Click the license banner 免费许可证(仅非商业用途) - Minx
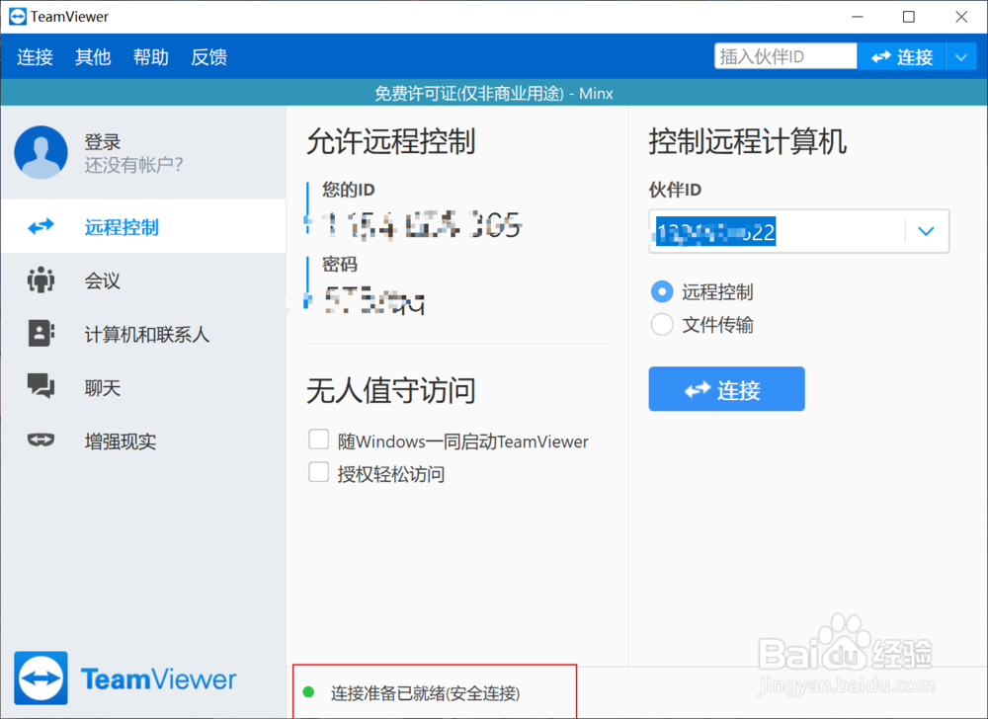Viewport: 988px width, 719px height. (x=494, y=93)
